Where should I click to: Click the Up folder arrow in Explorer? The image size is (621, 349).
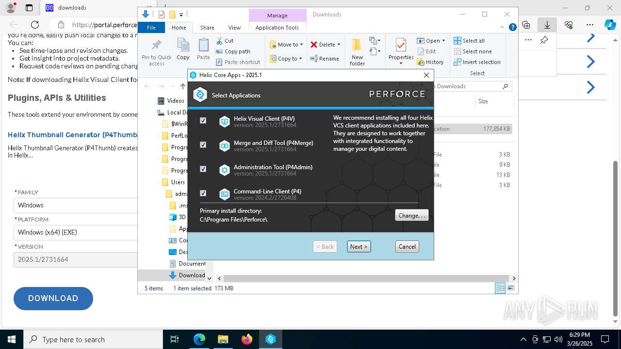[x=182, y=86]
